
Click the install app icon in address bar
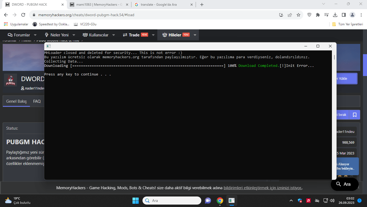tap(281, 15)
